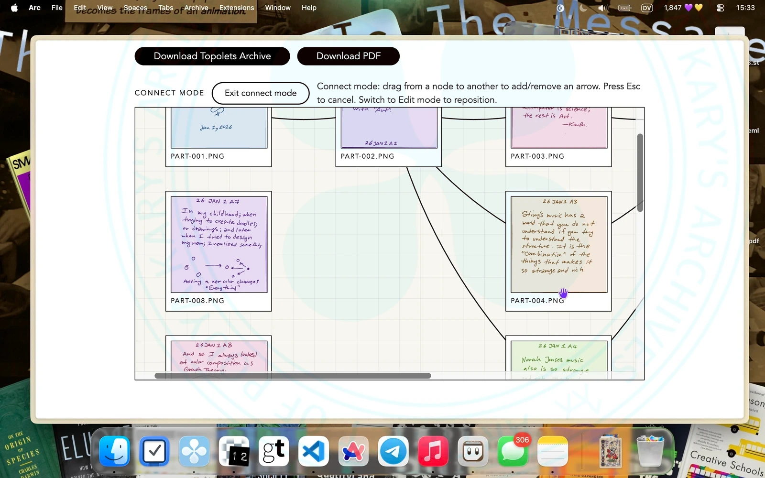Open the Focus moon icon in menu bar

(583, 8)
